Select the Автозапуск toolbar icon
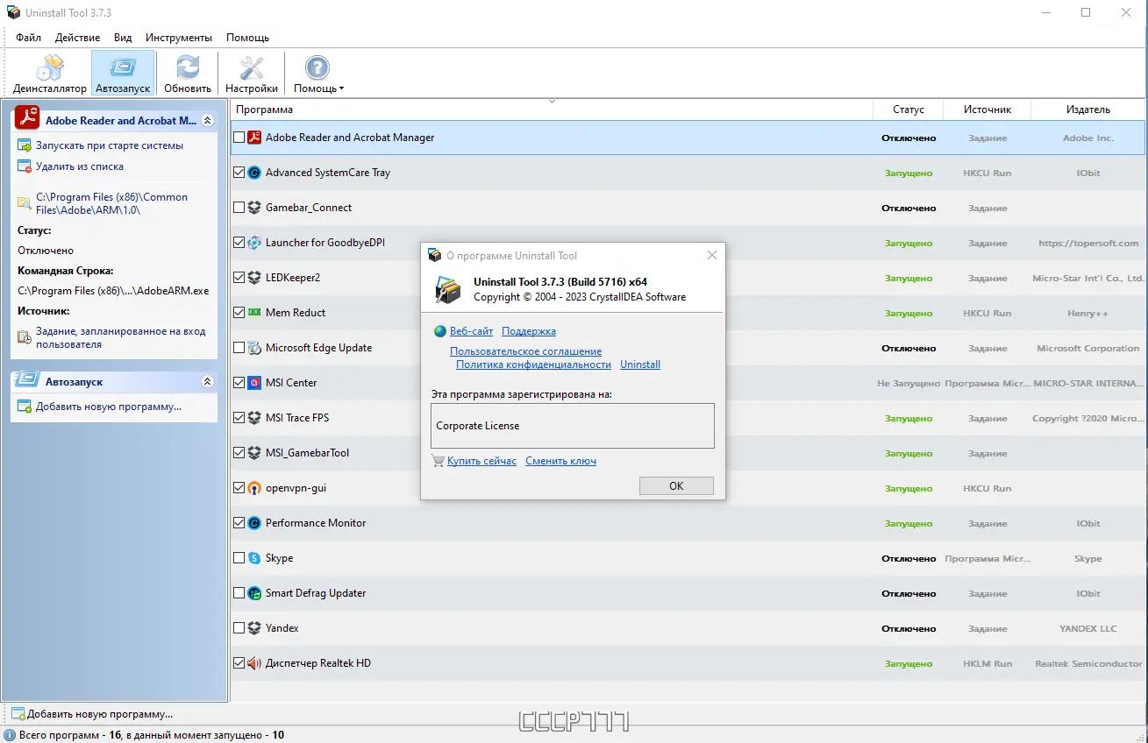Screen dimensions: 1148x743 click(x=122, y=72)
